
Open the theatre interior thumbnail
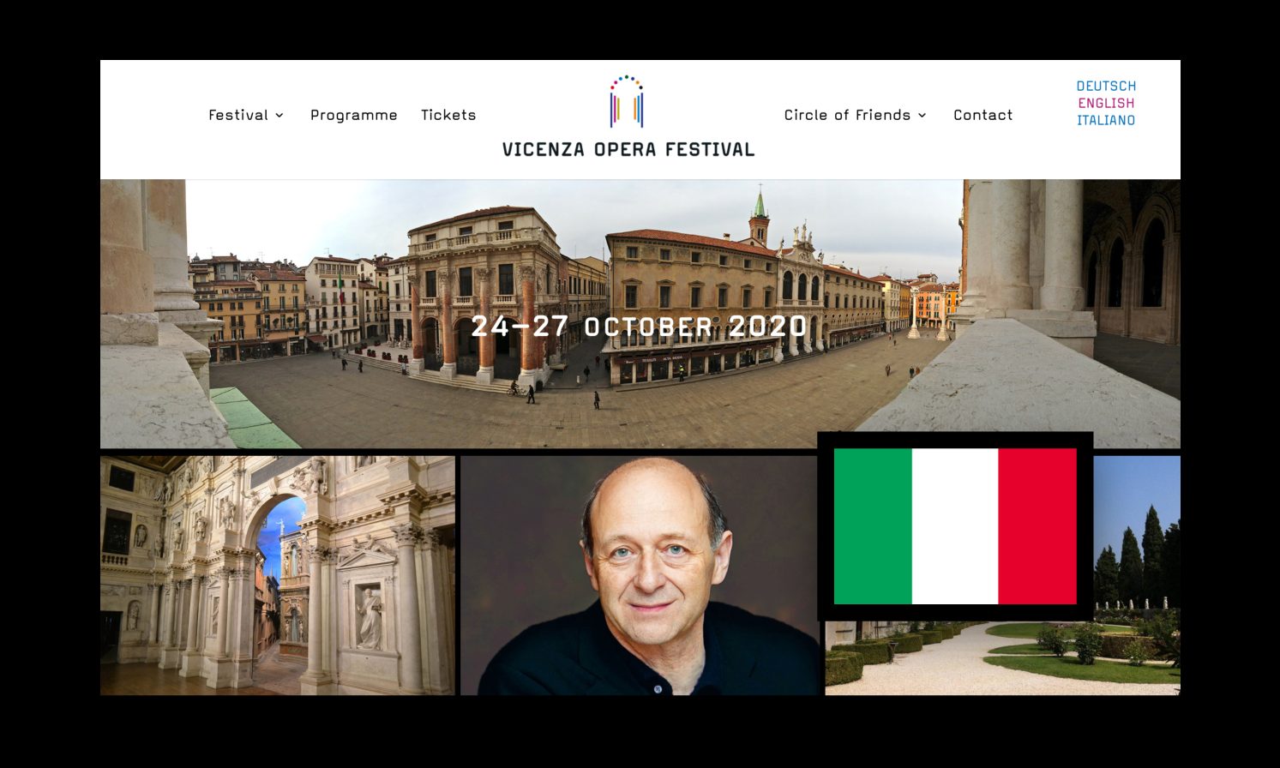pyautogui.click(x=278, y=575)
